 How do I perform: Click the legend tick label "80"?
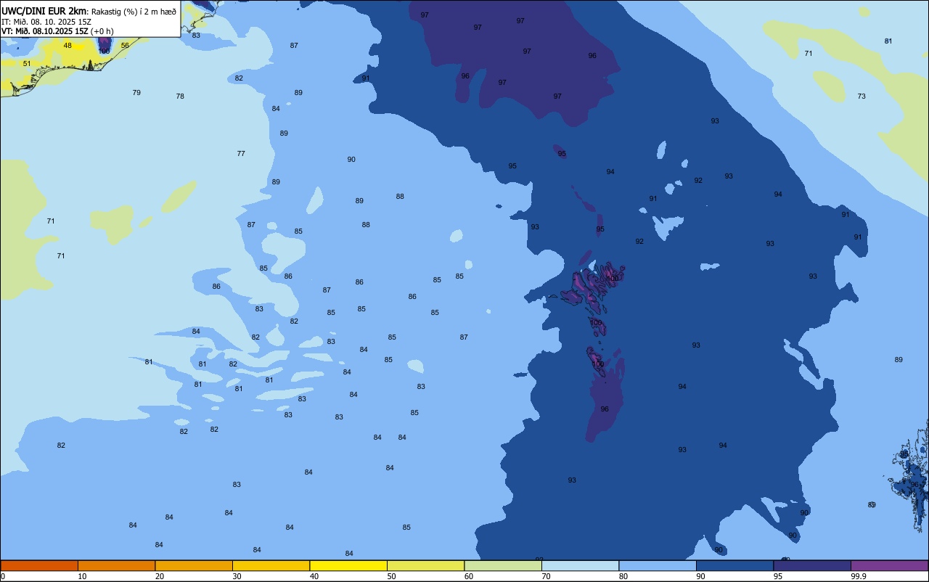click(623, 576)
